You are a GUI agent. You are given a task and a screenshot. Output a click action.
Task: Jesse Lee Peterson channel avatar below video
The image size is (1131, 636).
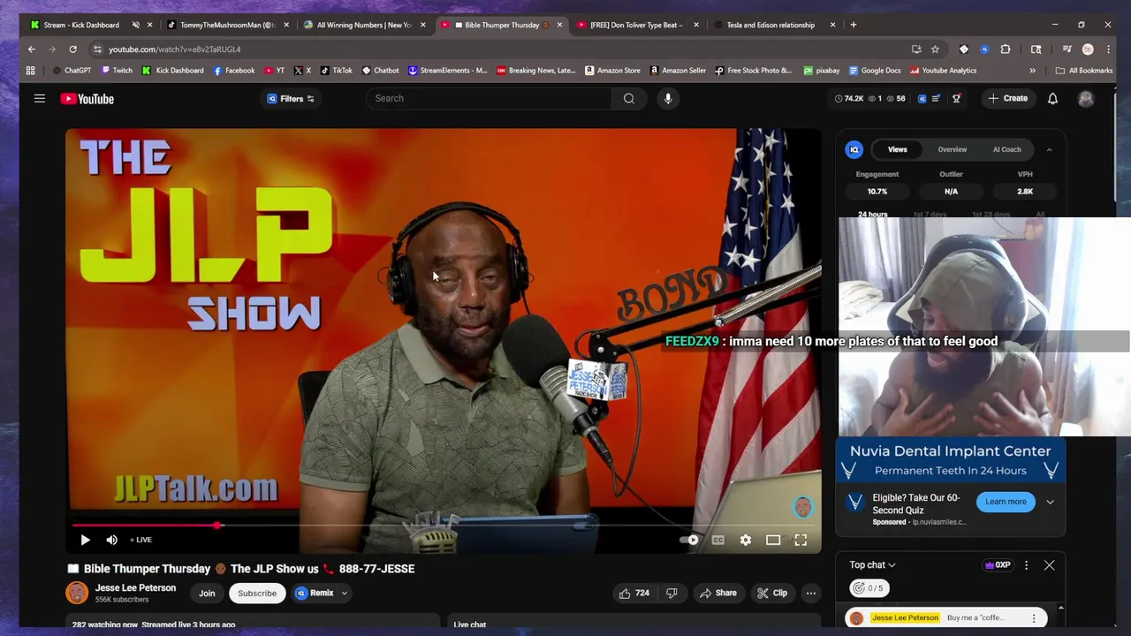pyautogui.click(x=77, y=593)
